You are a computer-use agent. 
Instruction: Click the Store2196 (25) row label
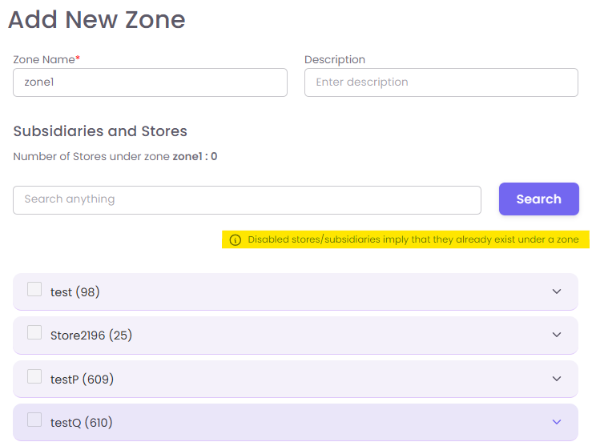91,336
